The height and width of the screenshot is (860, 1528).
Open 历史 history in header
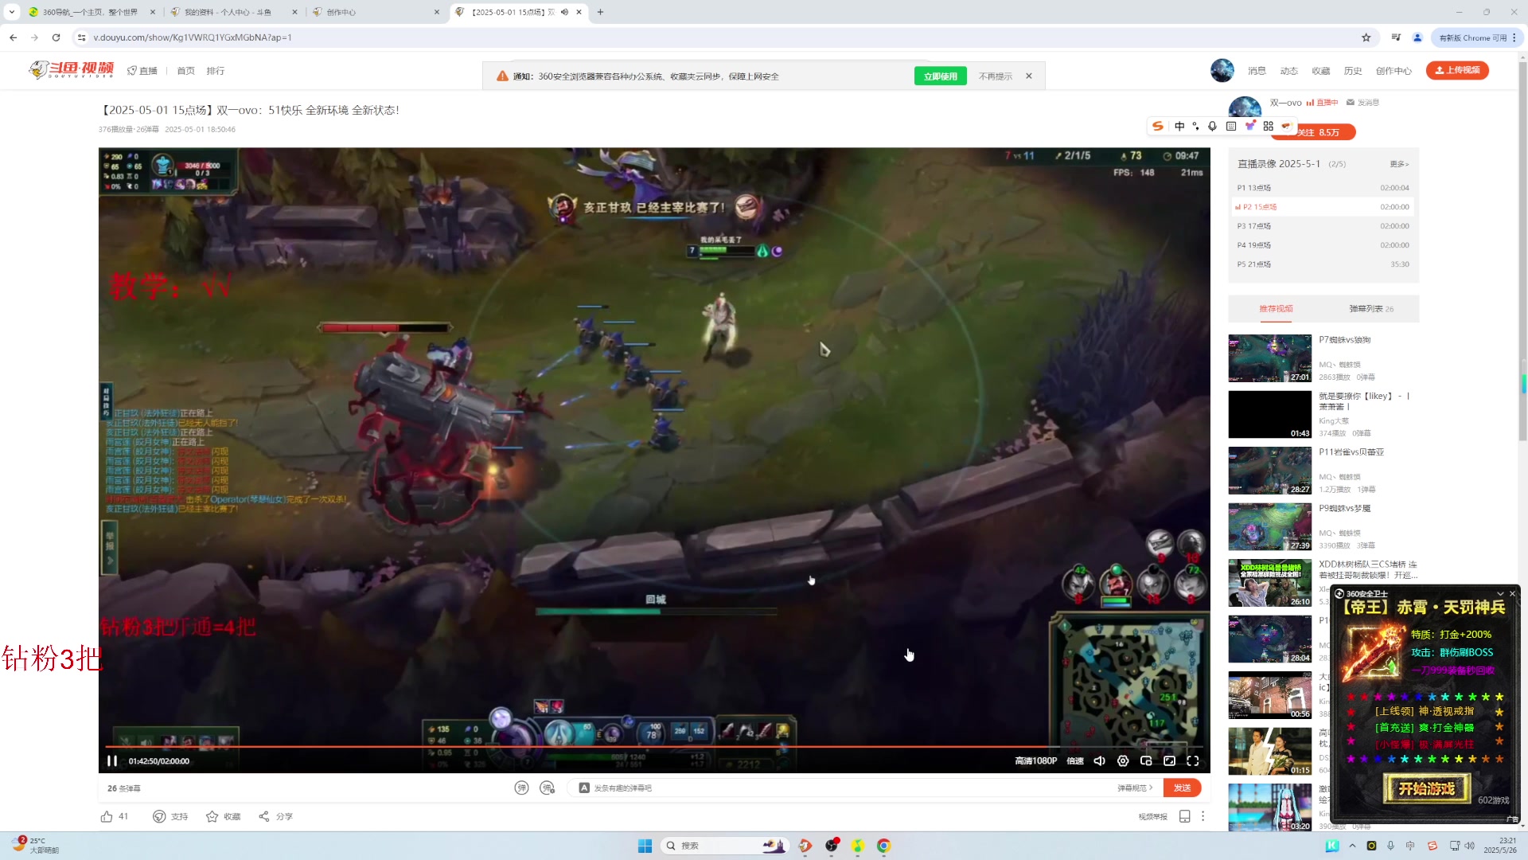coord(1353,71)
